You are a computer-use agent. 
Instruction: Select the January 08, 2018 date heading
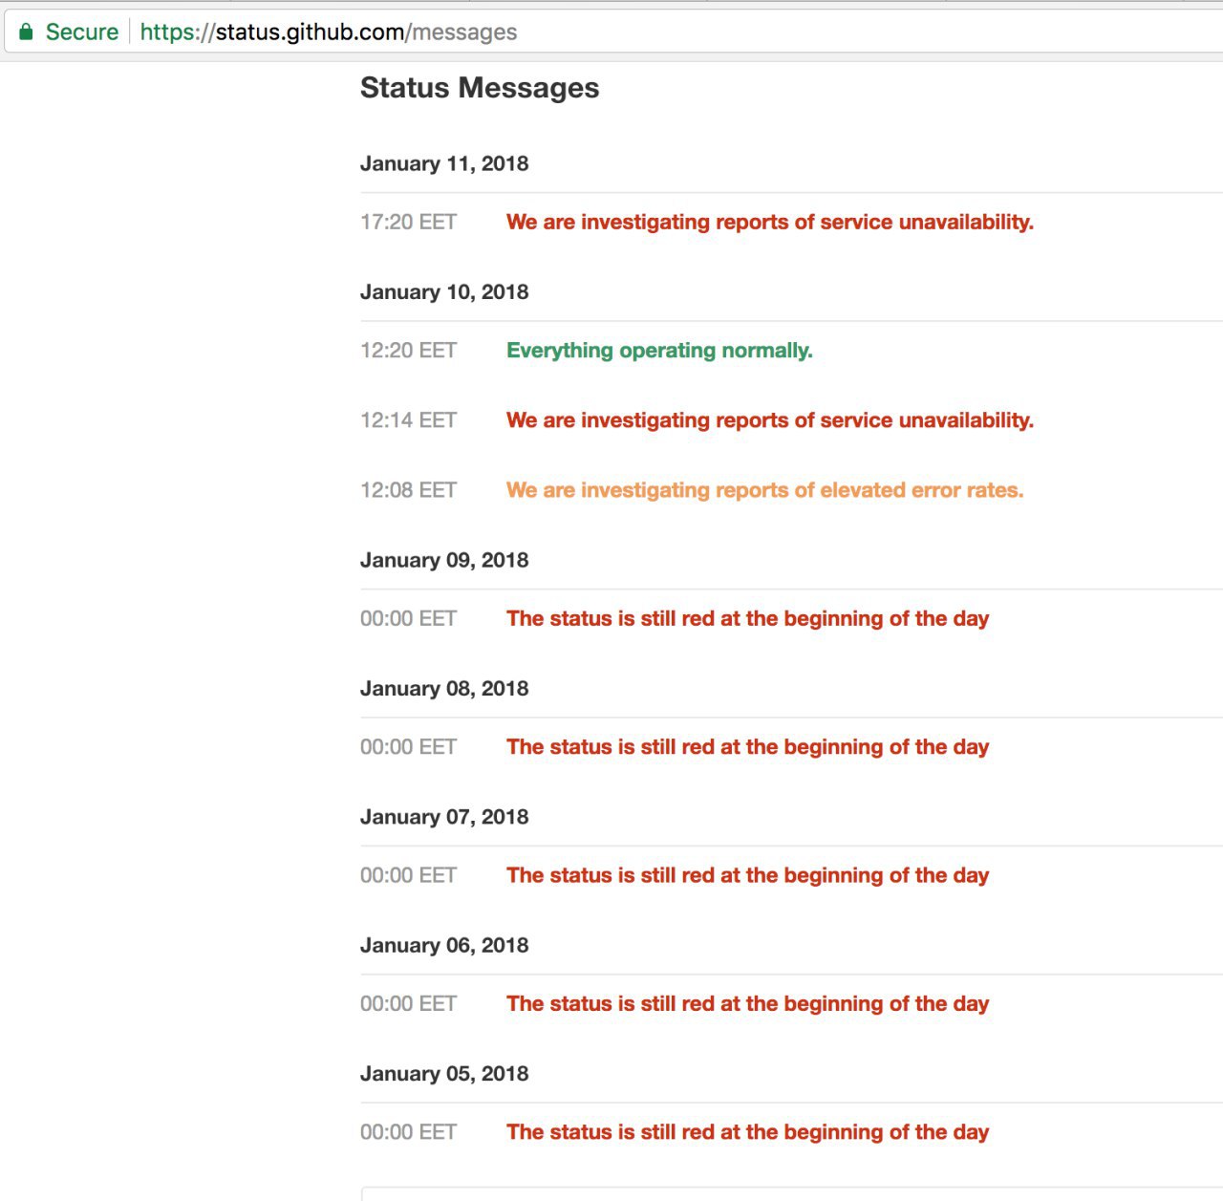pyautogui.click(x=444, y=688)
